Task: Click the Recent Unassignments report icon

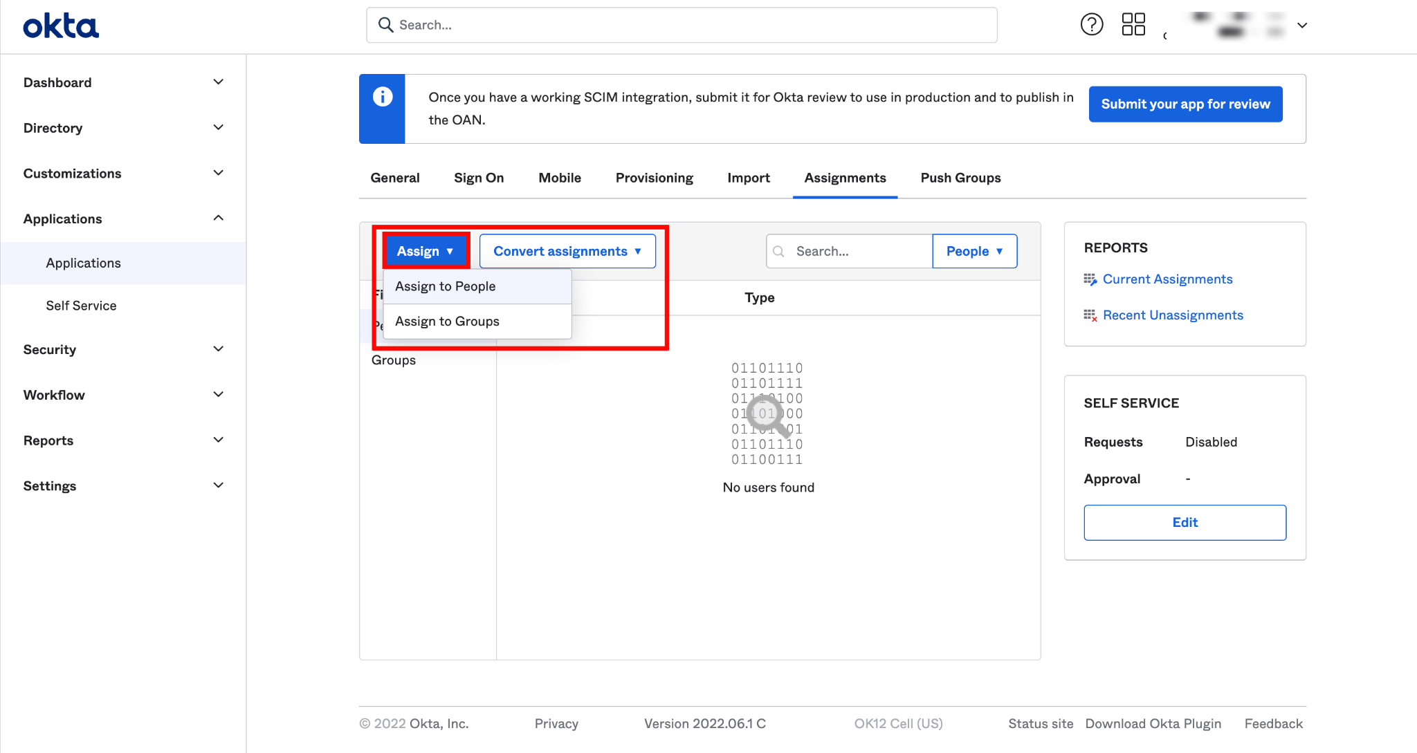Action: pos(1090,315)
